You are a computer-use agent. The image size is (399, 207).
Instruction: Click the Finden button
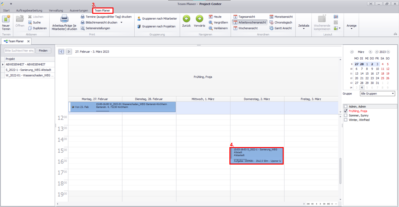43,51
